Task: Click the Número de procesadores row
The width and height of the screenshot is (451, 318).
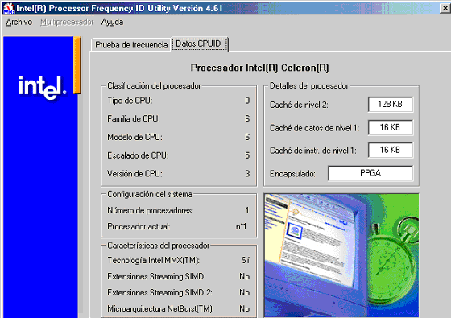Action: coord(178,210)
